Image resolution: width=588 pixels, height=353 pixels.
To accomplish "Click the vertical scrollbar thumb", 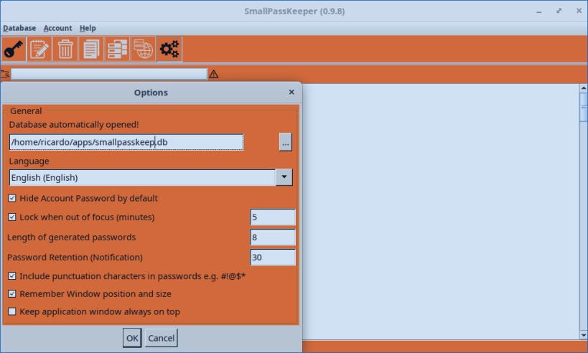I will (x=584, y=107).
